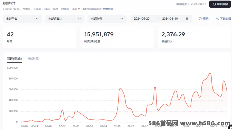This screenshot has width=232, height=129.
Task: Click the reset circle icon
Action: [200, 19]
